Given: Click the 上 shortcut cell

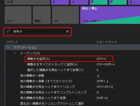Looking at the screenshot, I should [x=98, y=75].
